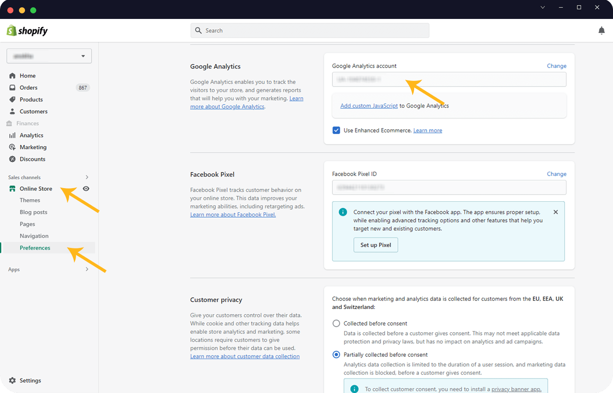The height and width of the screenshot is (393, 613).
Task: Open the Analytics section
Action: pyautogui.click(x=31, y=135)
